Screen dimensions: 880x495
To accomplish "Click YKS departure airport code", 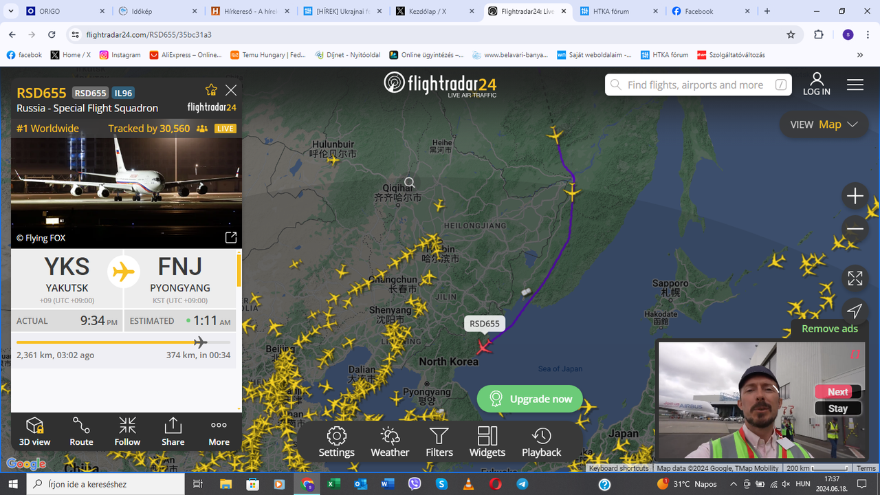I will 67,267.
